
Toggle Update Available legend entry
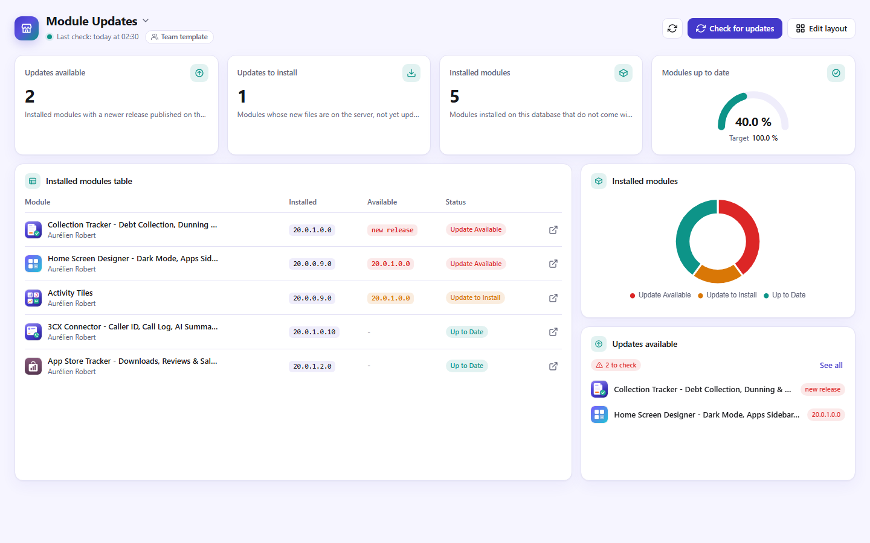point(660,295)
